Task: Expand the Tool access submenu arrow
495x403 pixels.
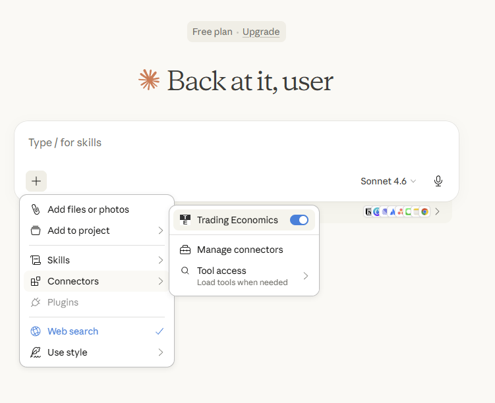Action: (306, 276)
